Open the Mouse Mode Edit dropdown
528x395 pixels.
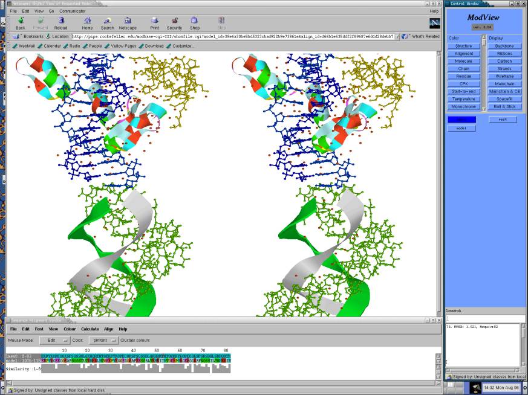(x=53, y=340)
